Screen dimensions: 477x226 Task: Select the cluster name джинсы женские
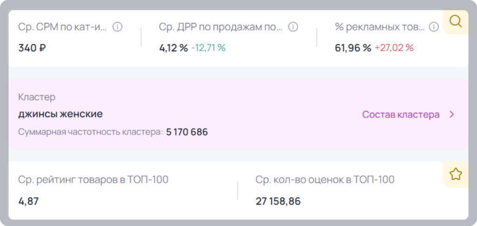61,114
